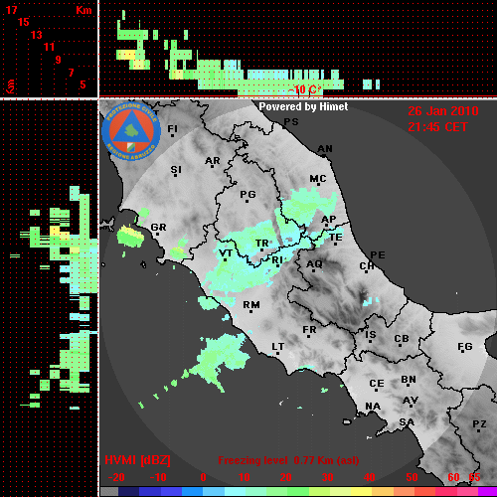Click the AV city label

pyautogui.click(x=411, y=401)
